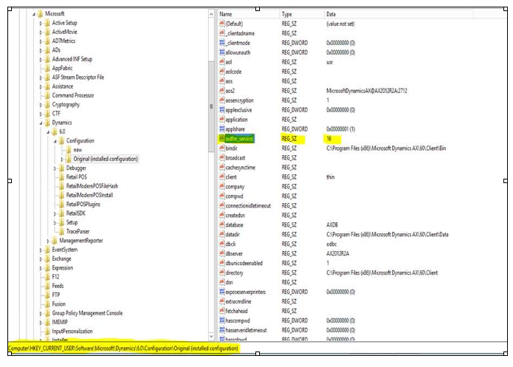Select the Group Policy Management Console key
Image resolution: width=513 pixels, height=367 pixels.
(87, 313)
